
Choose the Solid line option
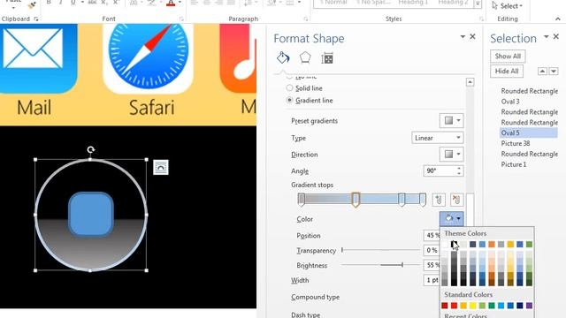click(x=289, y=88)
